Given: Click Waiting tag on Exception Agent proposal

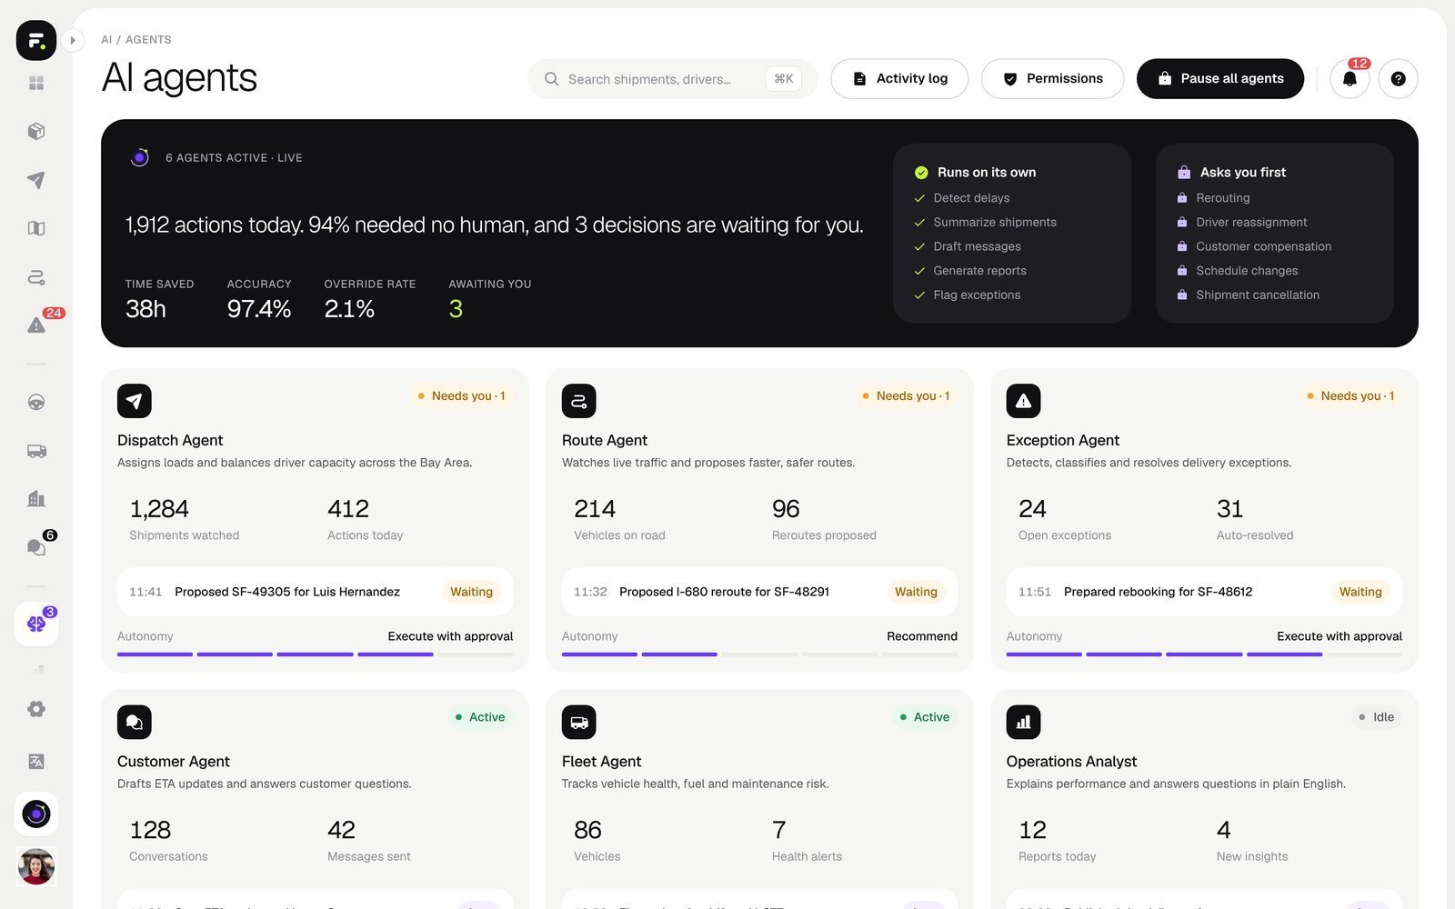Looking at the screenshot, I should (x=1360, y=592).
